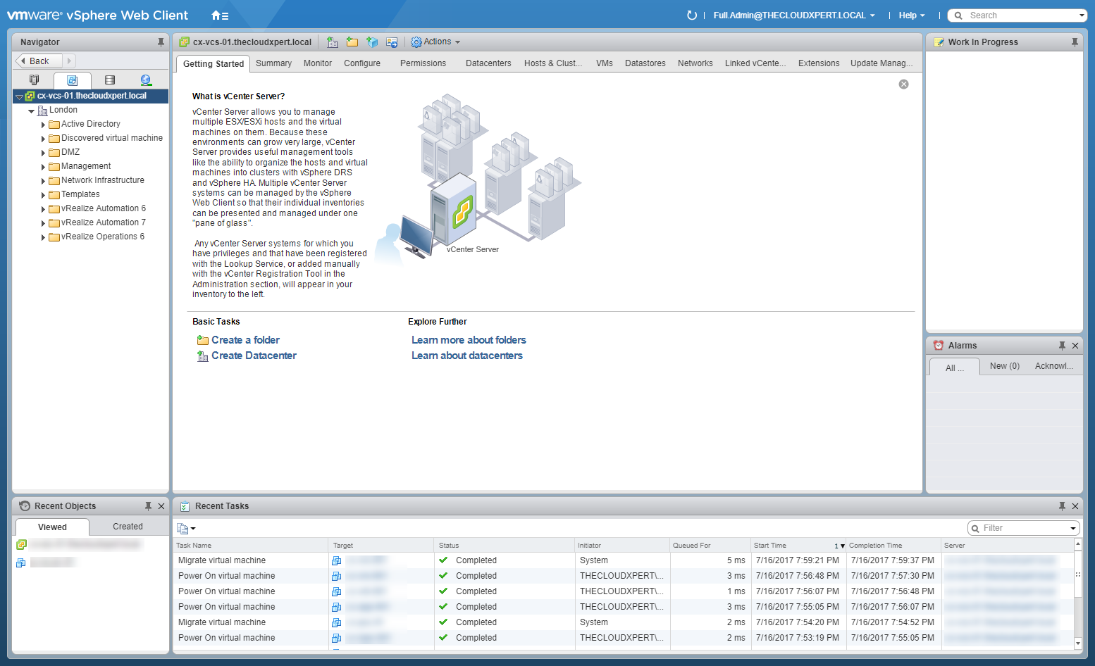Pin the Navigator panel

click(161, 42)
